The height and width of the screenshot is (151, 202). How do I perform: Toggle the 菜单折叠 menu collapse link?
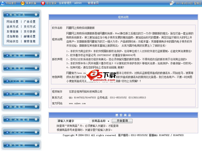[31, 3]
